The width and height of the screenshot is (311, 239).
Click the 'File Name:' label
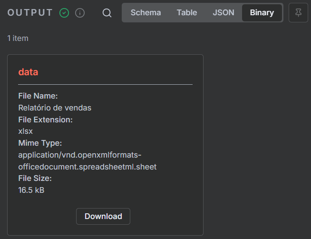pos(38,96)
